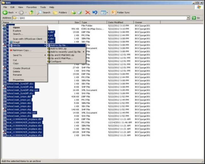Image resolution: width=205 pixels, height=164 pixels.
Task: Click NetWare Copy menu entry
Action: click(22, 50)
